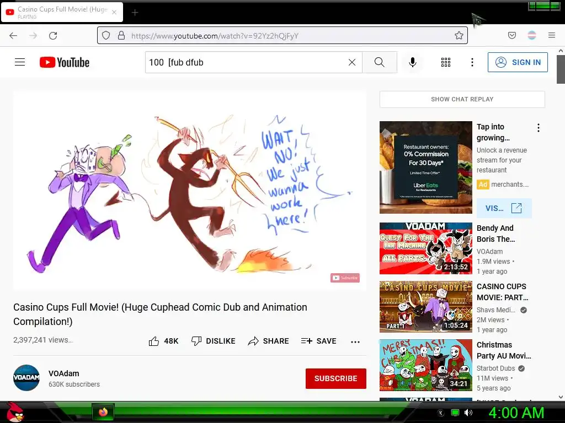Click the network monitor tray icon

click(455, 413)
